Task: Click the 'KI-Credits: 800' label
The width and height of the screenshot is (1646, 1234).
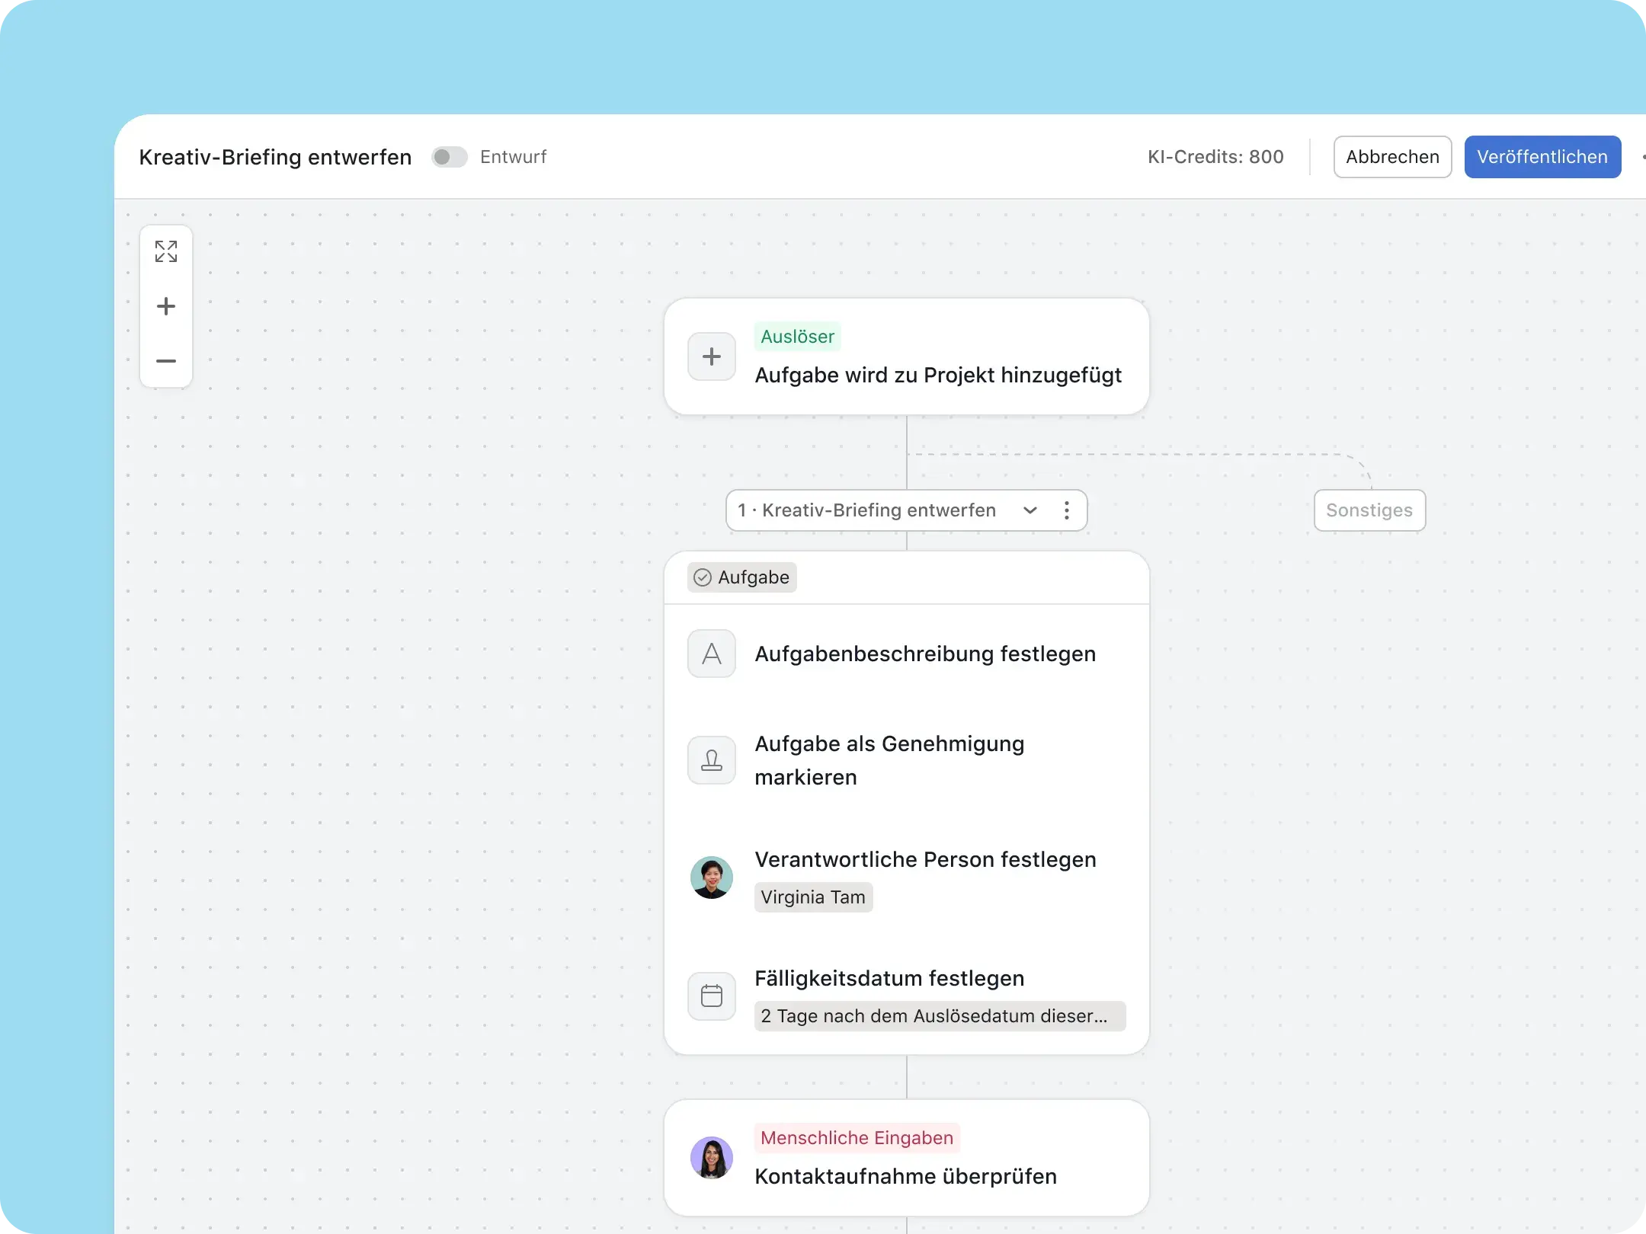Action: pyautogui.click(x=1215, y=157)
